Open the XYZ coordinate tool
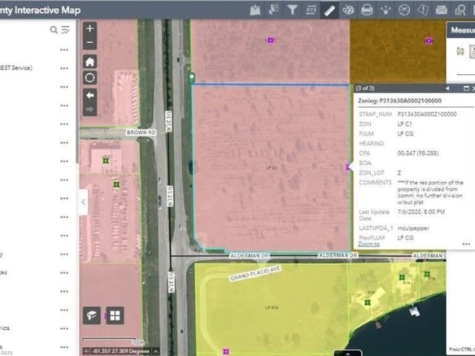475x356 pixels. coord(311,11)
